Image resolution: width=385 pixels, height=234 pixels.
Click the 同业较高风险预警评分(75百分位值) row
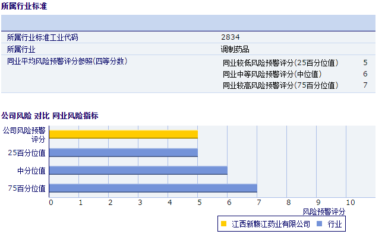[x=295, y=85]
